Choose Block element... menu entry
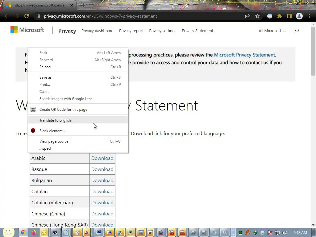The width and height of the screenshot is (316, 237). tap(78, 131)
